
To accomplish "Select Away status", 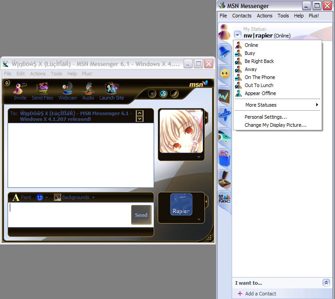I will [278, 69].
